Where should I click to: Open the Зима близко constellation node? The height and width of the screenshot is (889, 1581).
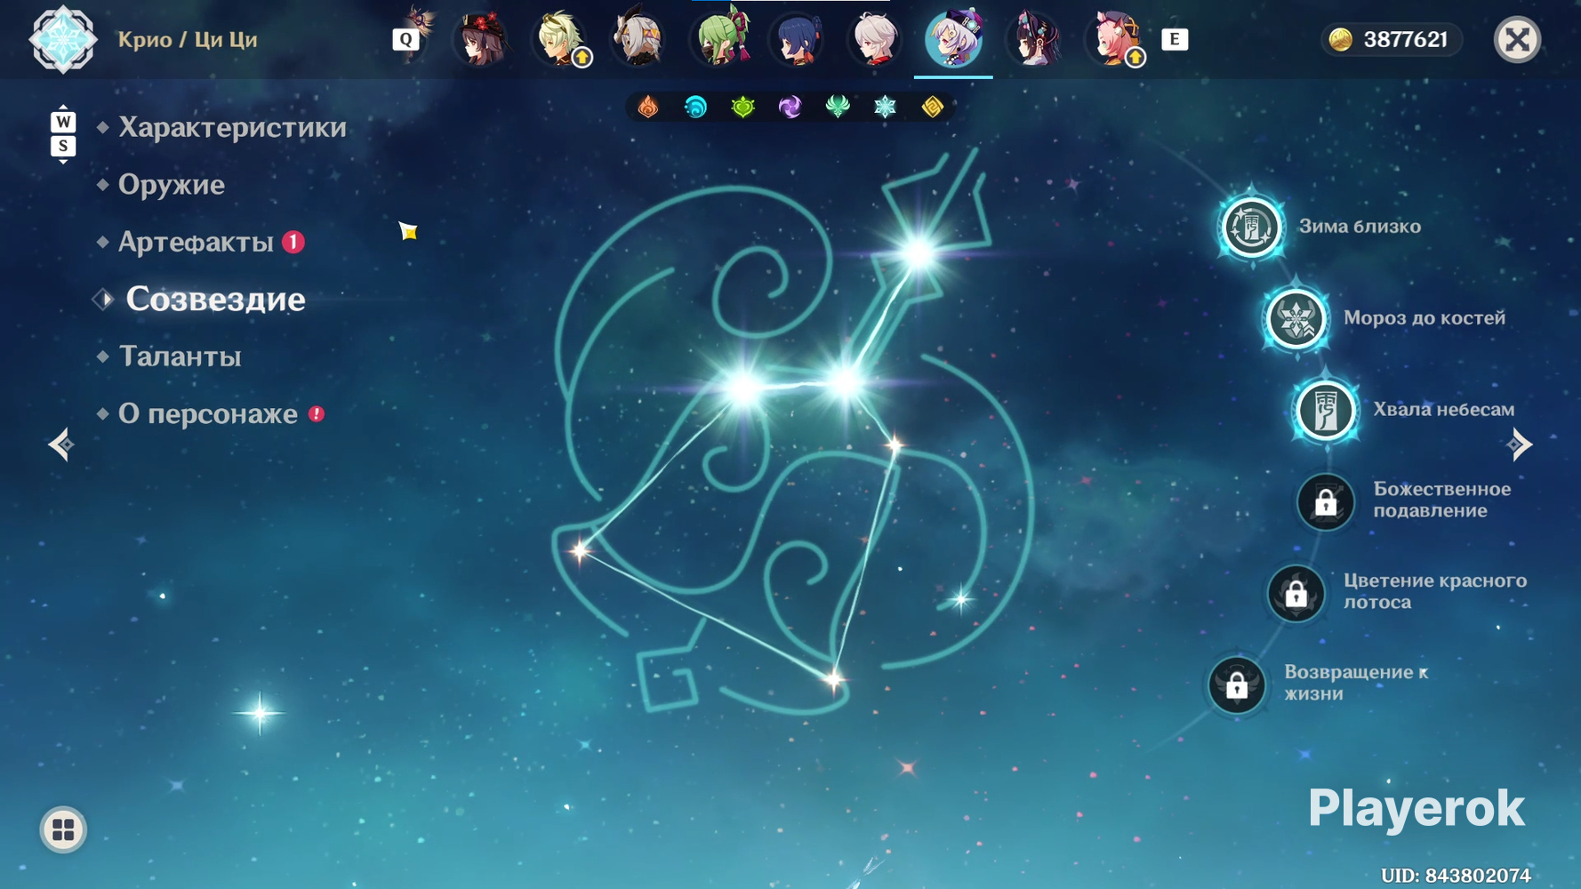tap(1251, 227)
